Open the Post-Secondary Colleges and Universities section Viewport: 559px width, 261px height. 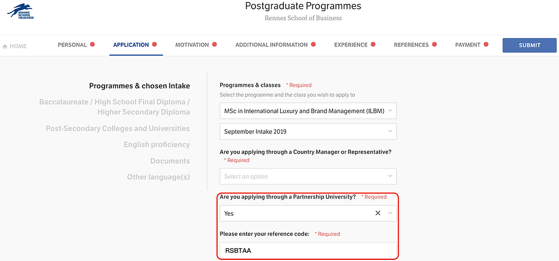(117, 129)
